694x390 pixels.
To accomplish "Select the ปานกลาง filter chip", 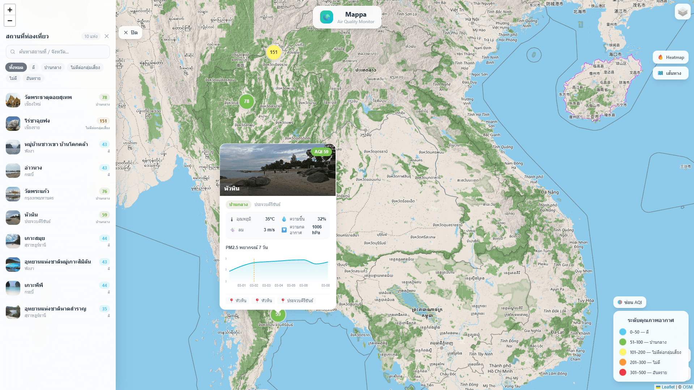I will (53, 68).
